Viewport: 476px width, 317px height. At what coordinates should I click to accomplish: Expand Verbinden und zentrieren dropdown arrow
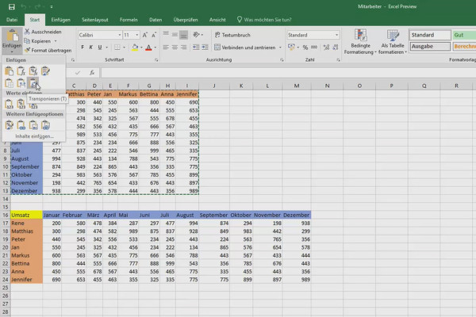pos(280,48)
